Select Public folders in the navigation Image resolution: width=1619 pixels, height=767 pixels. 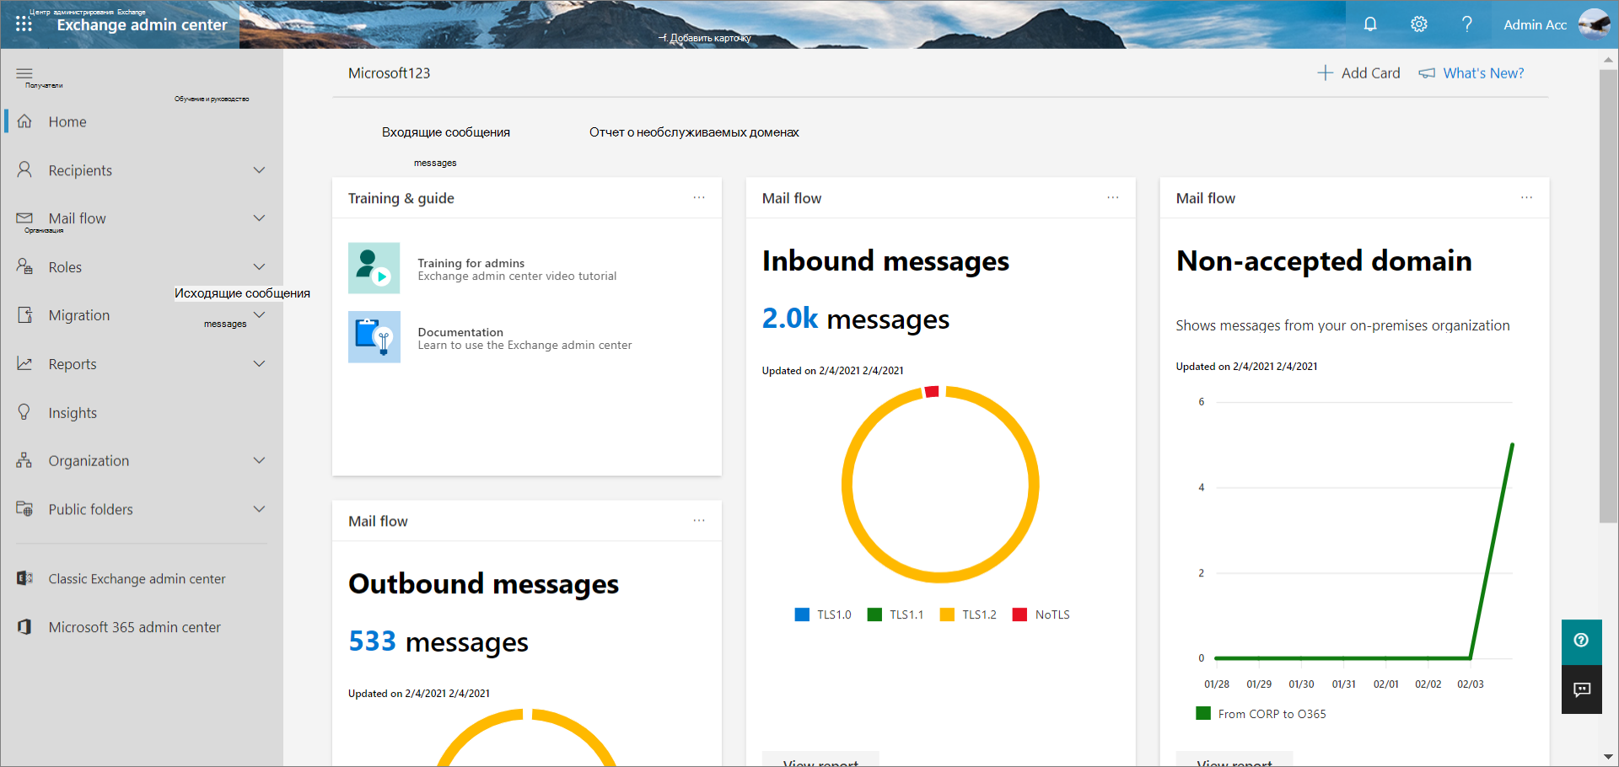pos(91,509)
